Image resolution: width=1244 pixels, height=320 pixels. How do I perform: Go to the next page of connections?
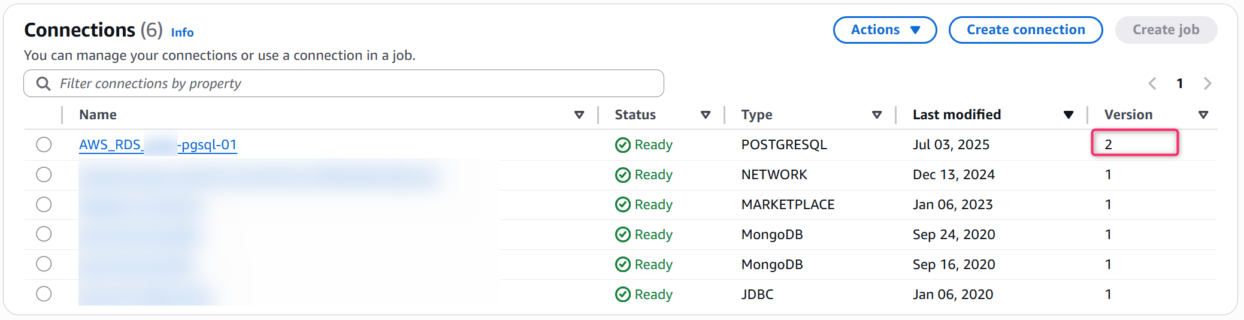1207,83
